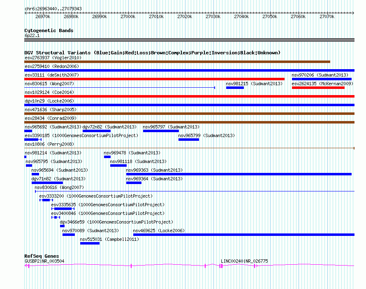Click the dgv72n82 (Sudmant2013) blue bar
The width and height of the screenshot is (366, 289).
[96, 131]
